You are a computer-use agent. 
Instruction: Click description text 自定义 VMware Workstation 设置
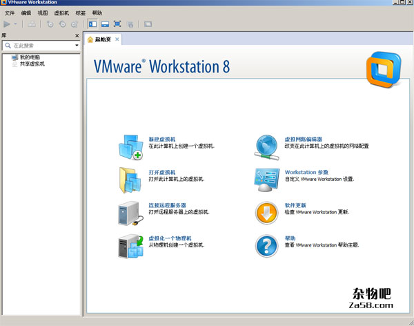319,179
